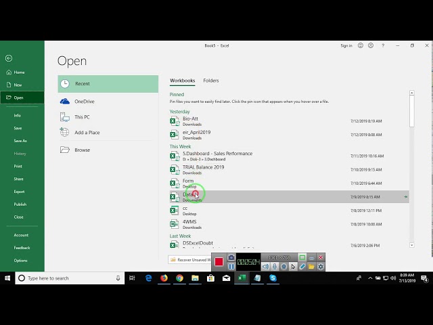Screen dimensions: 433x325
Task: Select This PC location
Action: (x=108, y=117)
